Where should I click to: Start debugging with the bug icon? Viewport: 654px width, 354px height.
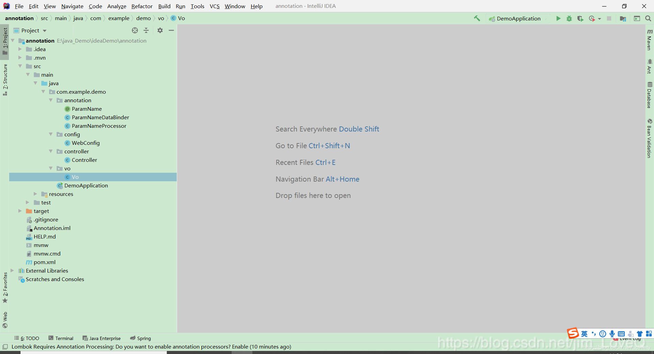pyautogui.click(x=569, y=18)
